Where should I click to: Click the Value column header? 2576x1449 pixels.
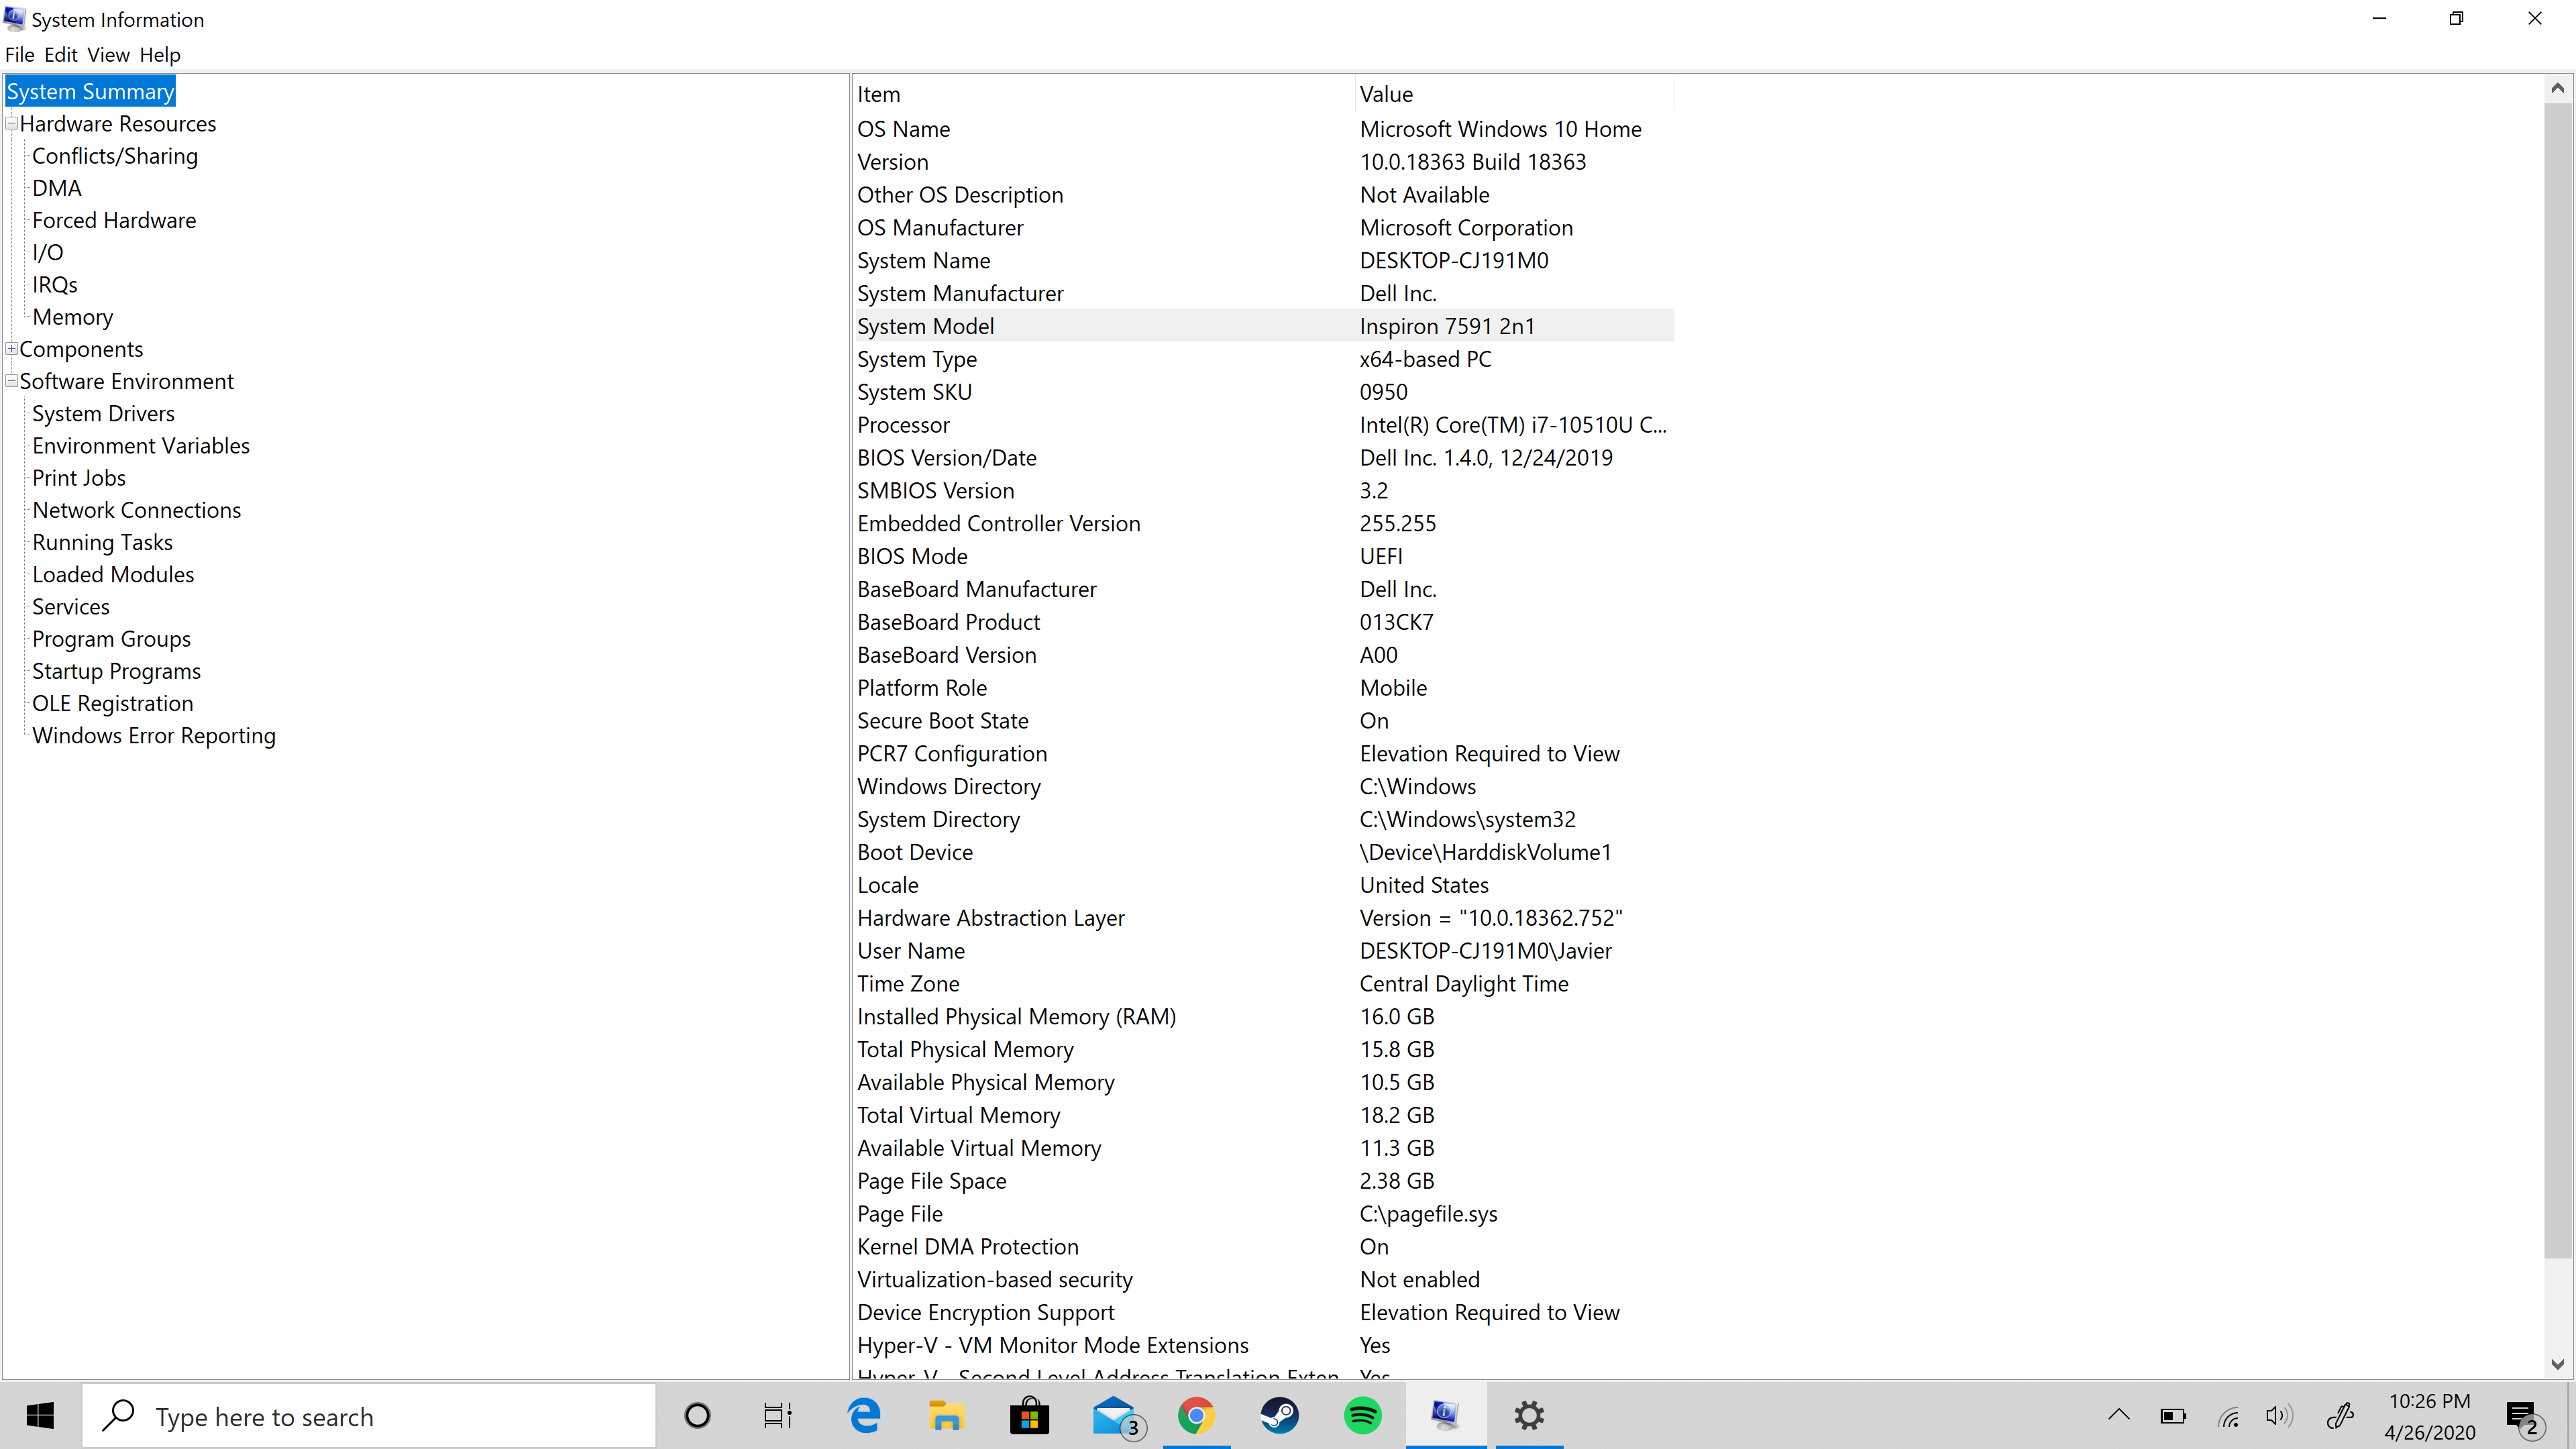1515,94
